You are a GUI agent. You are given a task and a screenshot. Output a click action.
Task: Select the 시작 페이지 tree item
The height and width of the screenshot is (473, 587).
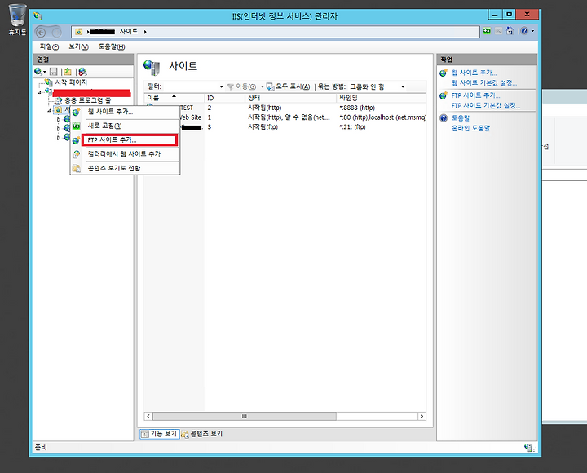coord(71,82)
